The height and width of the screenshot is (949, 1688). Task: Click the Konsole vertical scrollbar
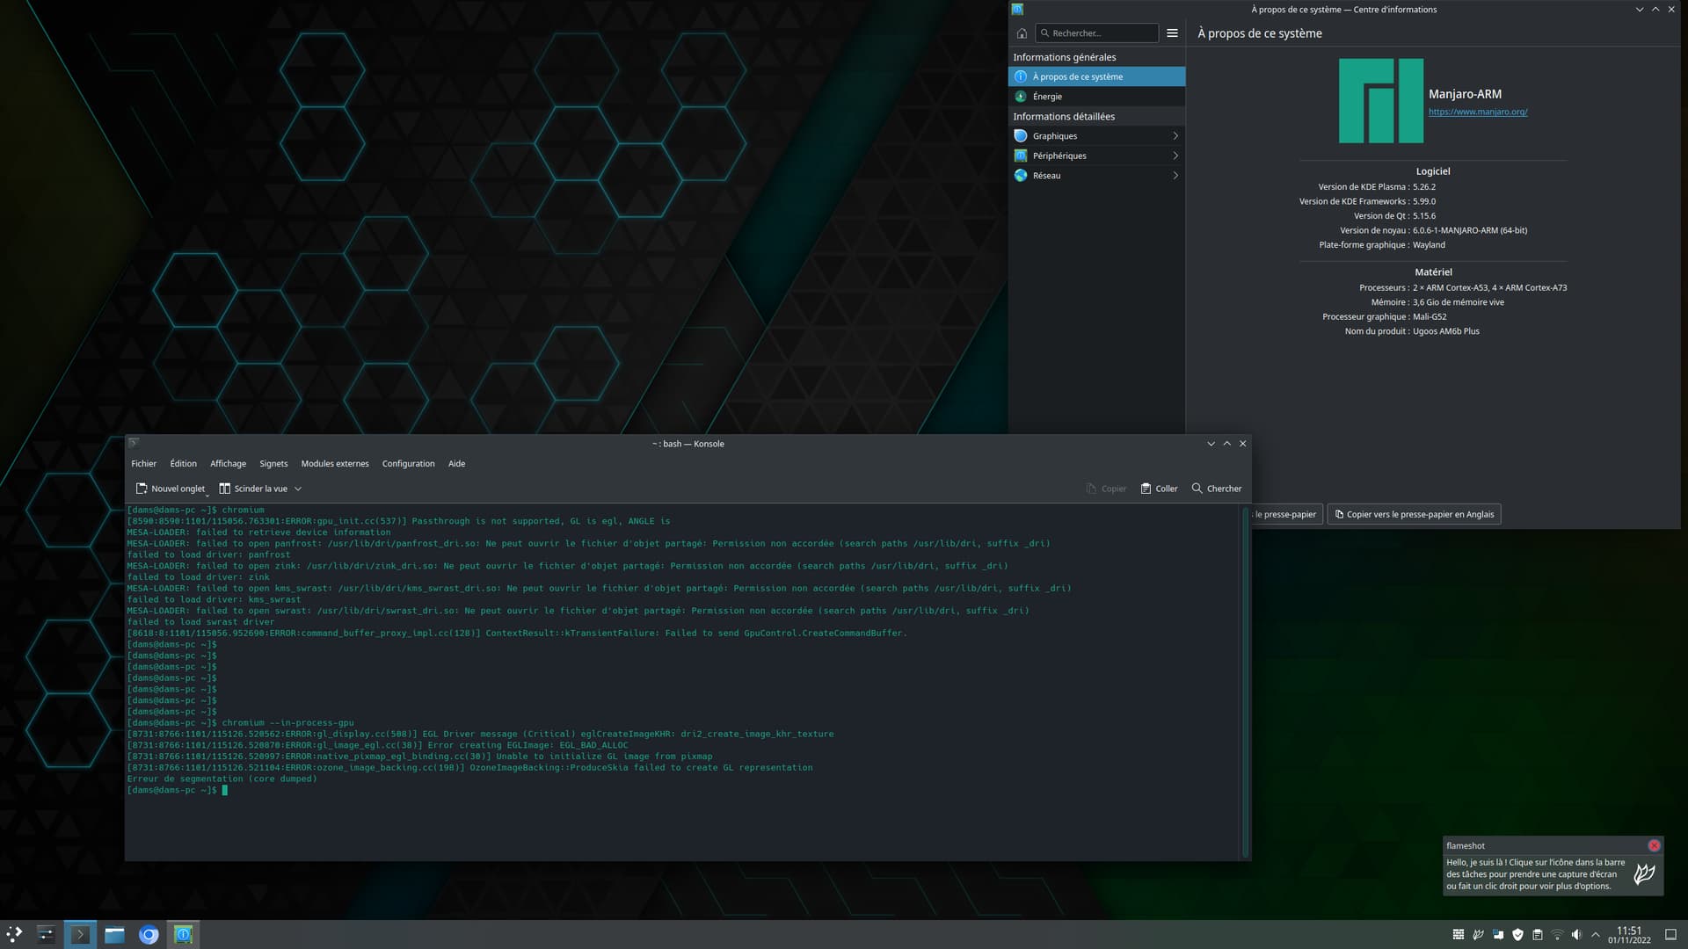pos(1245,681)
